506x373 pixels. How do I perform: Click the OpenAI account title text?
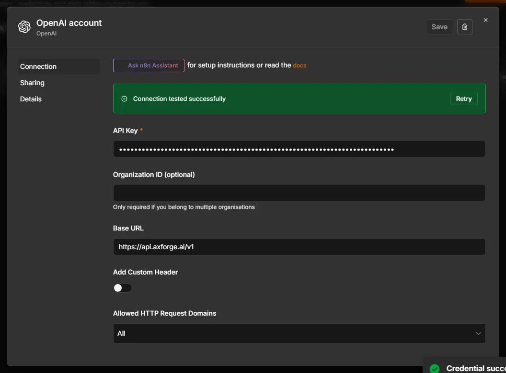[69, 23]
